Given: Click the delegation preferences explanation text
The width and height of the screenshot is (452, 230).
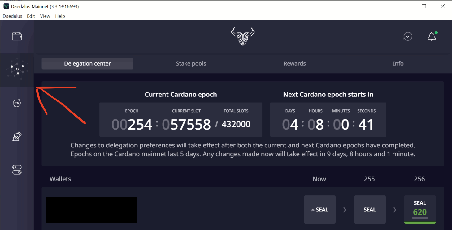Looking at the screenshot, I should coord(243,150).
